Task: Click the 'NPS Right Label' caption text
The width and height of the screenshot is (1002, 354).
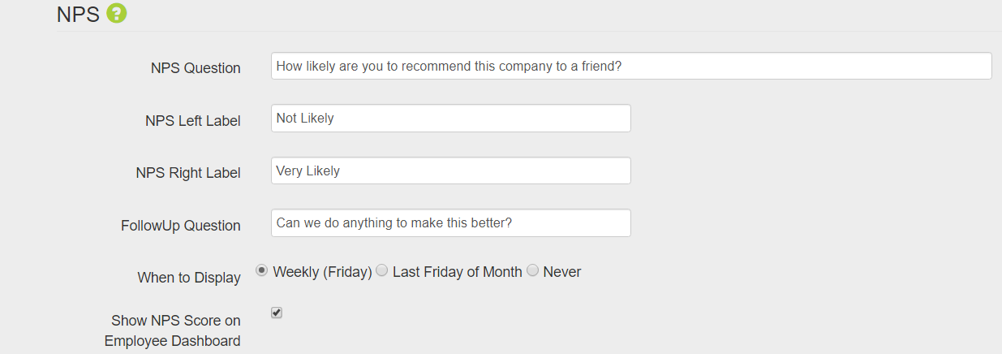Action: click(188, 173)
